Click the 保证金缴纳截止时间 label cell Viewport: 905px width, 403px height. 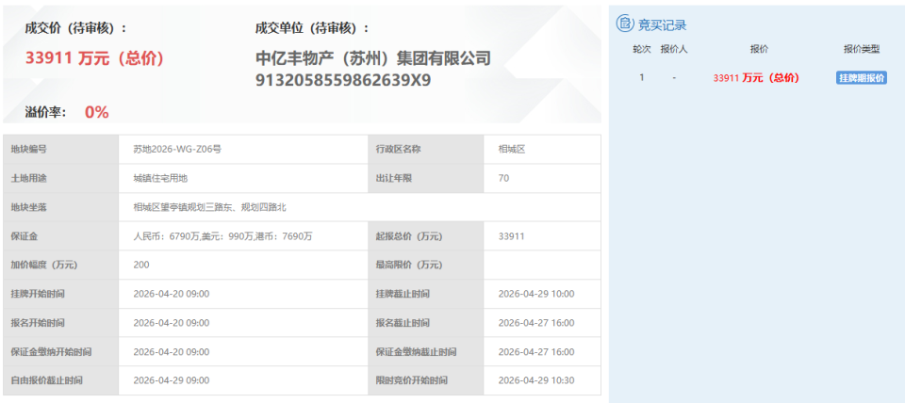tap(426, 351)
